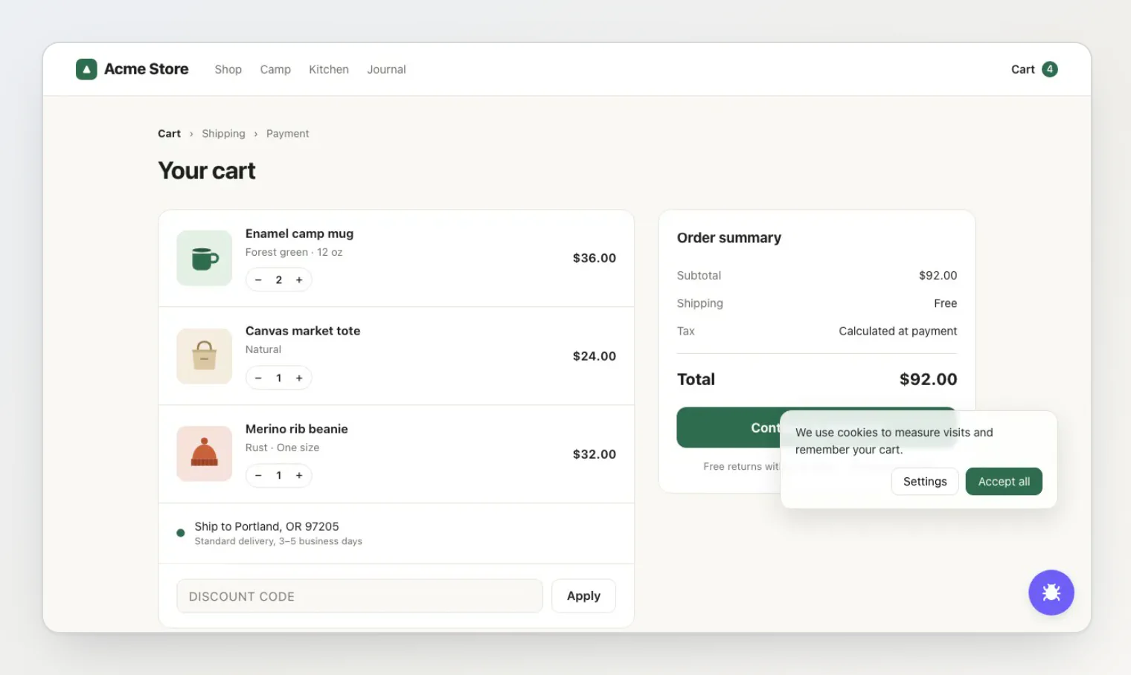1131x675 pixels.
Task: Open cookie Settings
Action: pos(925,482)
